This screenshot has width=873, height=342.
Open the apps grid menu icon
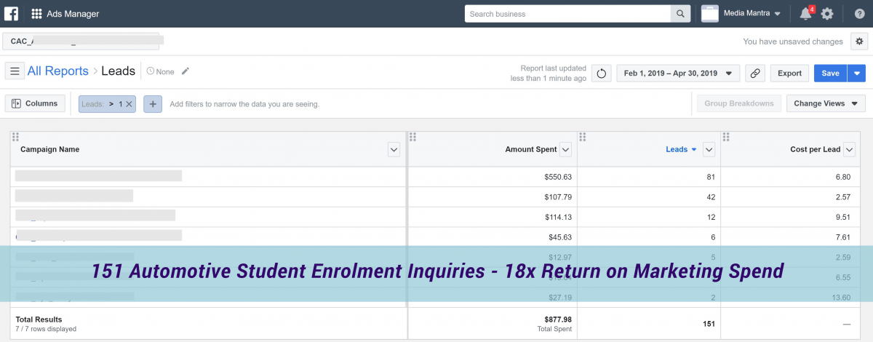pyautogui.click(x=36, y=14)
